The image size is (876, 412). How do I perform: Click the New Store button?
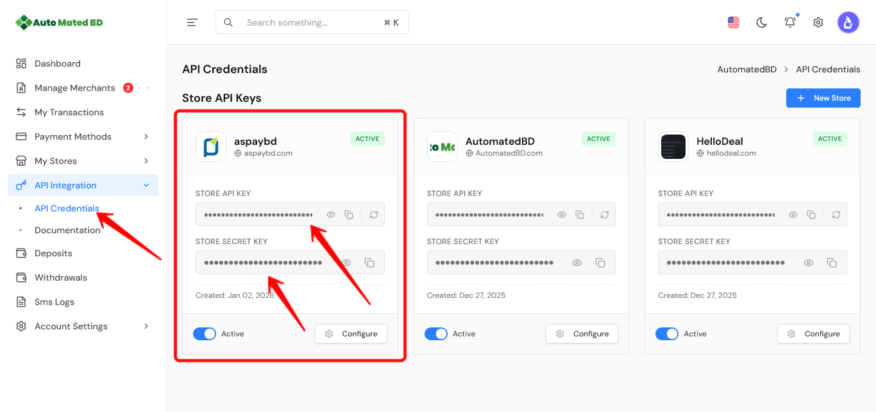823,98
